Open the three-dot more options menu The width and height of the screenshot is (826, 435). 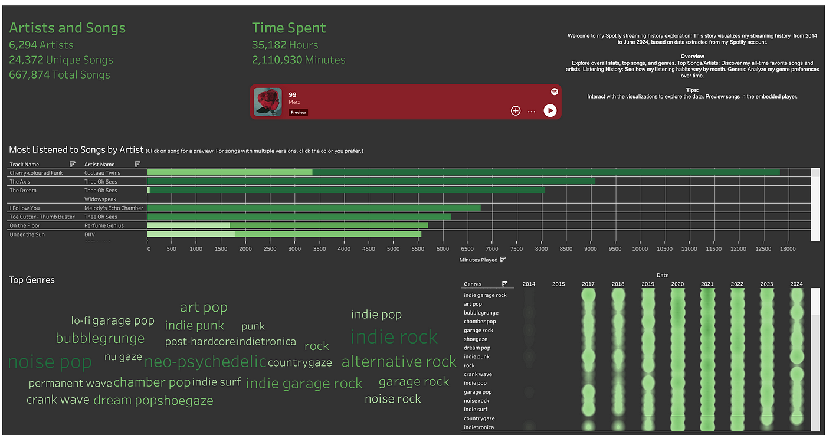tap(532, 111)
